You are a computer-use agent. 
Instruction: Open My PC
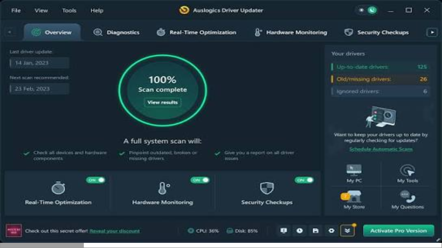354,173
